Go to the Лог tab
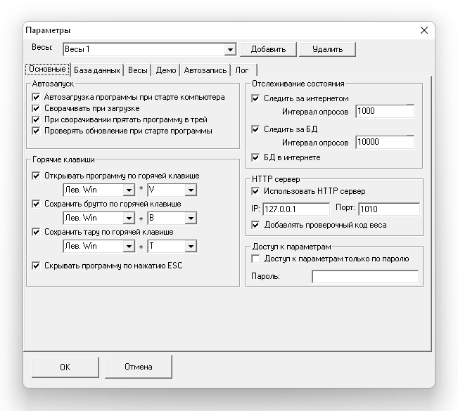The width and height of the screenshot is (458, 411). tap(241, 70)
